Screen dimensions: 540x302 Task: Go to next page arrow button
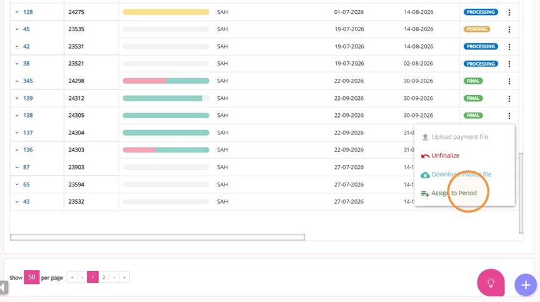click(114, 277)
